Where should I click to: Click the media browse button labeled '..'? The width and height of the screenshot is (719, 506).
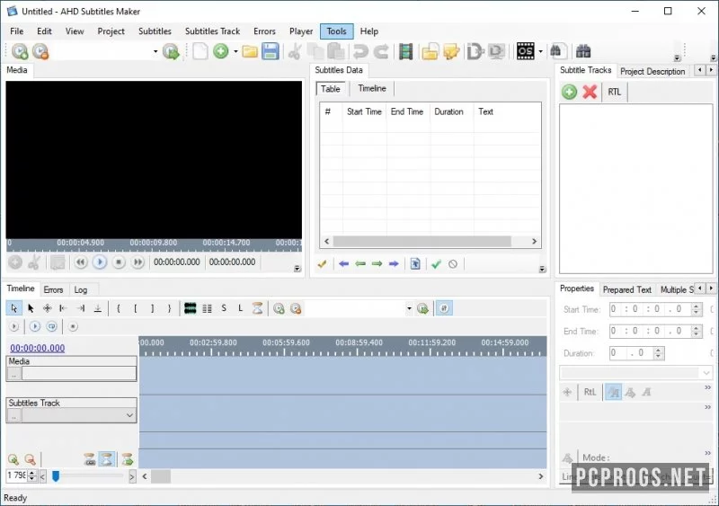click(14, 374)
